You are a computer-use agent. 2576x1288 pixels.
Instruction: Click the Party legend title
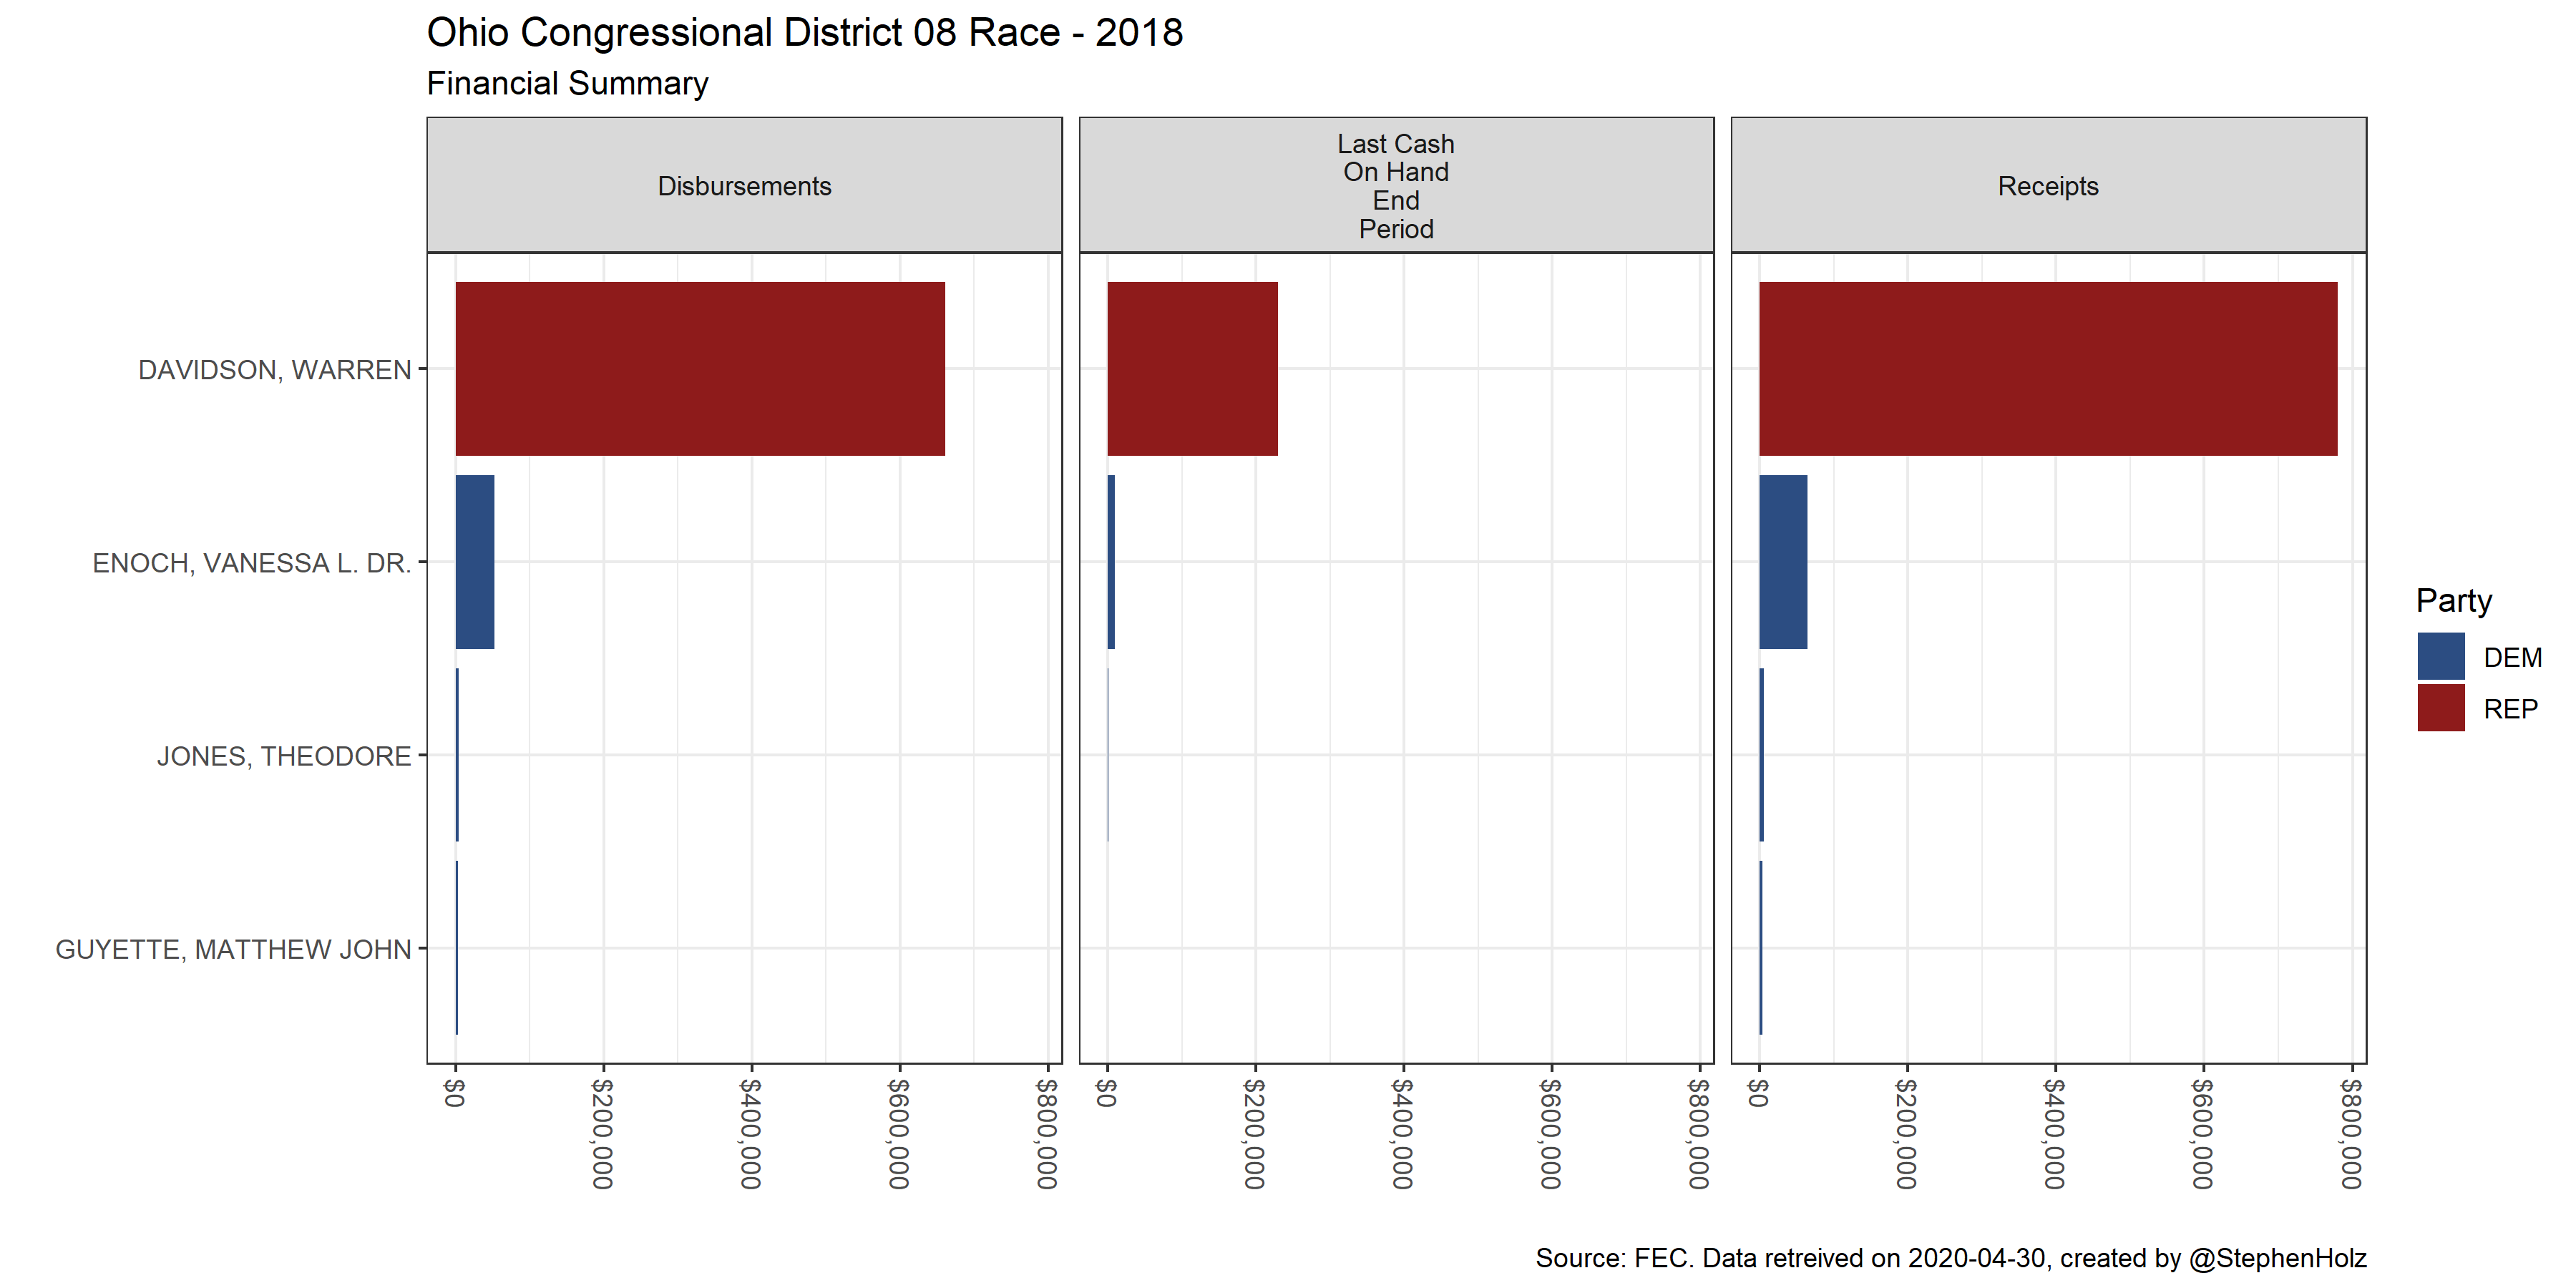[x=2454, y=600]
